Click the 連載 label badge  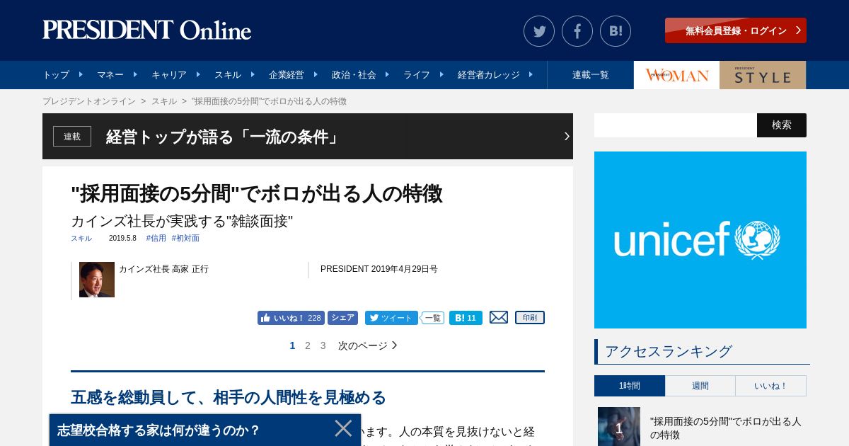click(72, 136)
